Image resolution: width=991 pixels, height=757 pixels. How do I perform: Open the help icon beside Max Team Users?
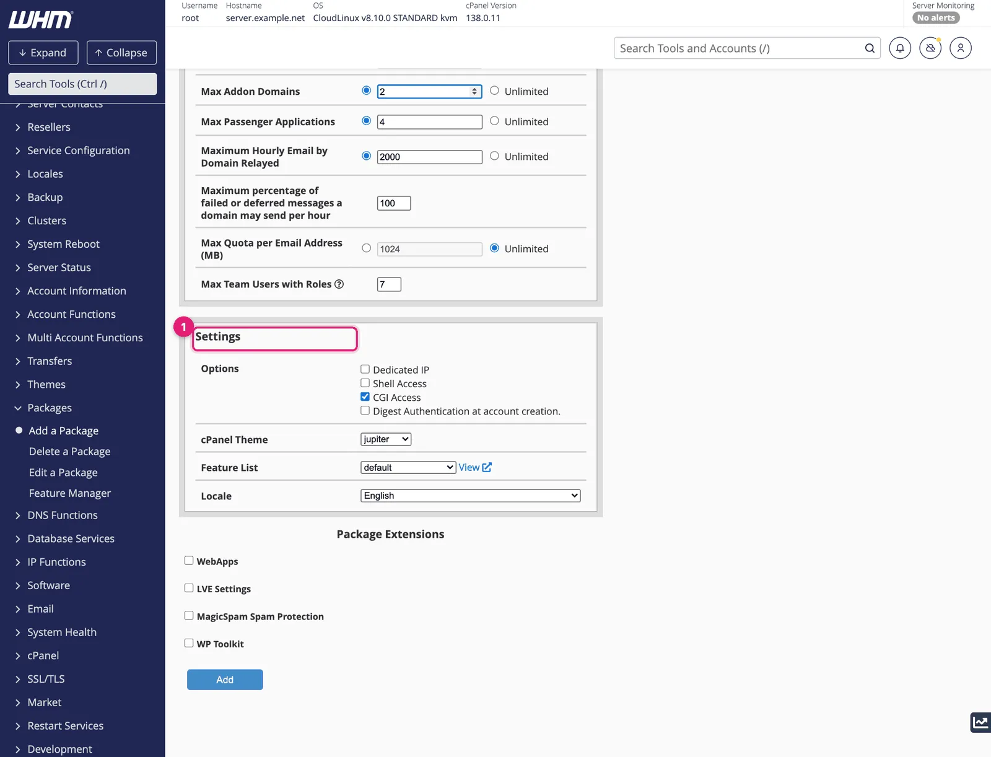[339, 284]
